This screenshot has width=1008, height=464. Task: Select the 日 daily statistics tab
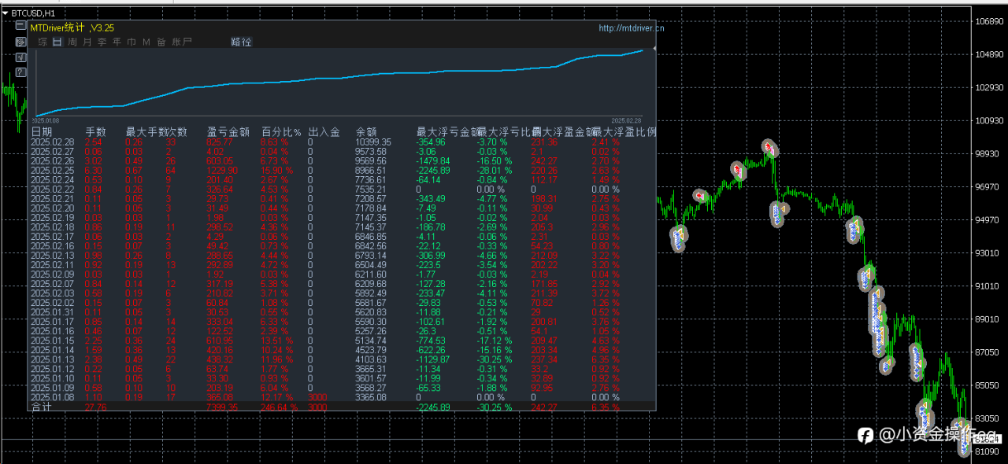57,42
